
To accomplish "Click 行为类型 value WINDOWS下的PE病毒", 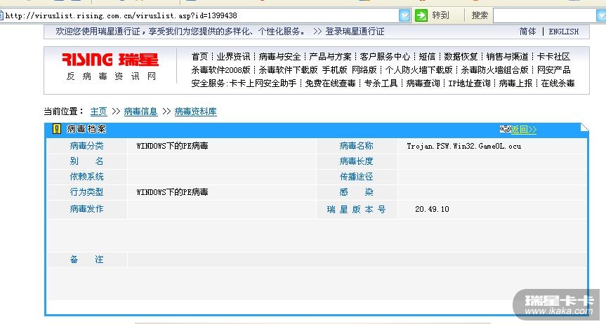I will click(172, 192).
